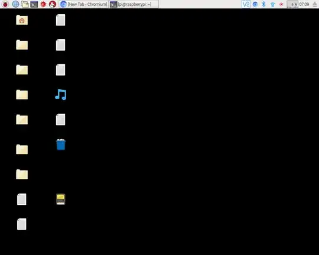Select the blue music note desktop icon
Screen dimensions: 319x255
point(61,94)
